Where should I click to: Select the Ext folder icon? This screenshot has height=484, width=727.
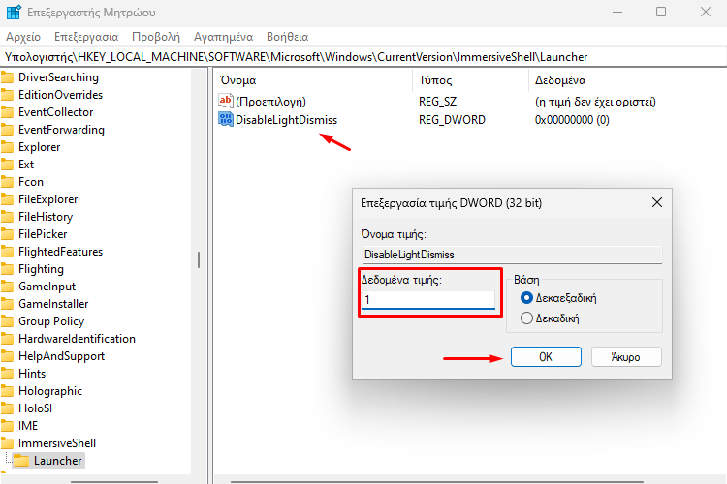[x=7, y=165]
